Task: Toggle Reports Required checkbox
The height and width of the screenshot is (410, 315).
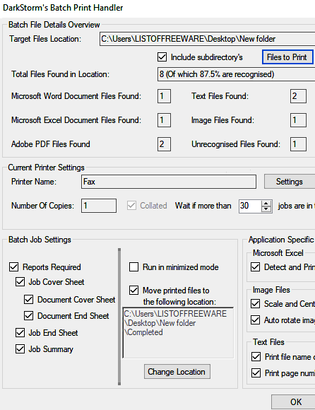Action: [x=14, y=267]
